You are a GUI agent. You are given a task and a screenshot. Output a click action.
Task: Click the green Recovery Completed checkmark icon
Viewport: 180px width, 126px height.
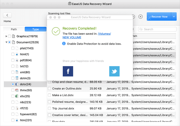tap(56, 31)
